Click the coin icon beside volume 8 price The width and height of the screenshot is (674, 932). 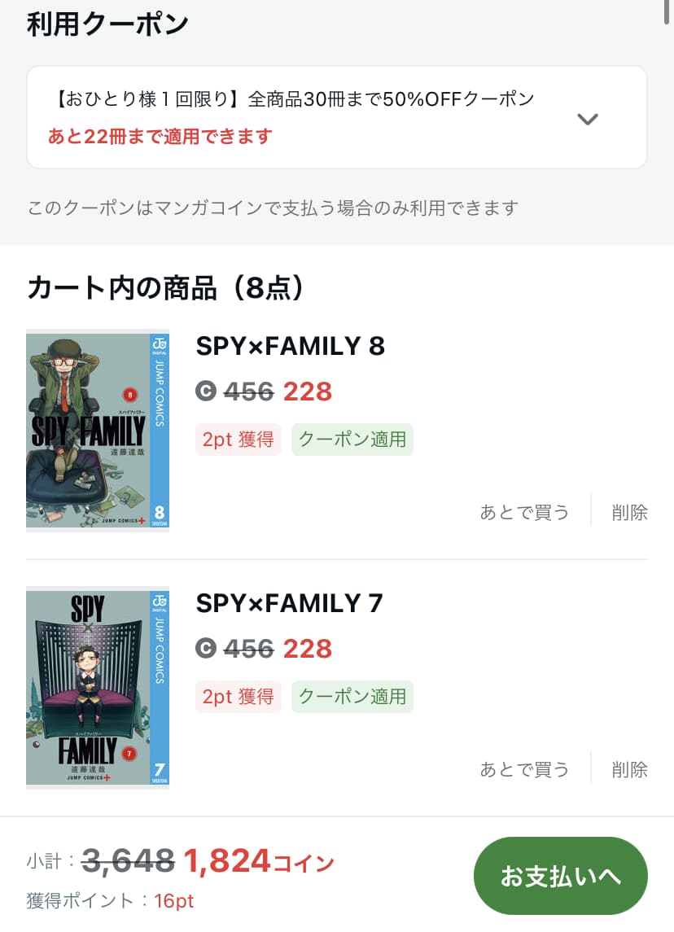coord(206,391)
